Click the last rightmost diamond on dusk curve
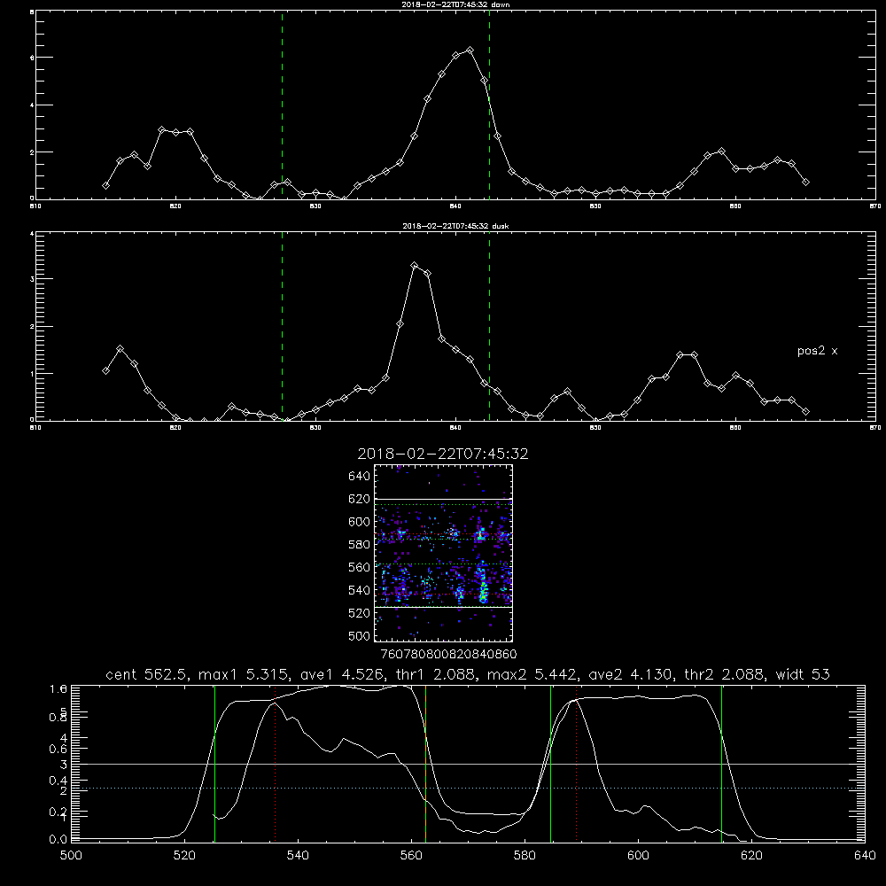 point(805,411)
